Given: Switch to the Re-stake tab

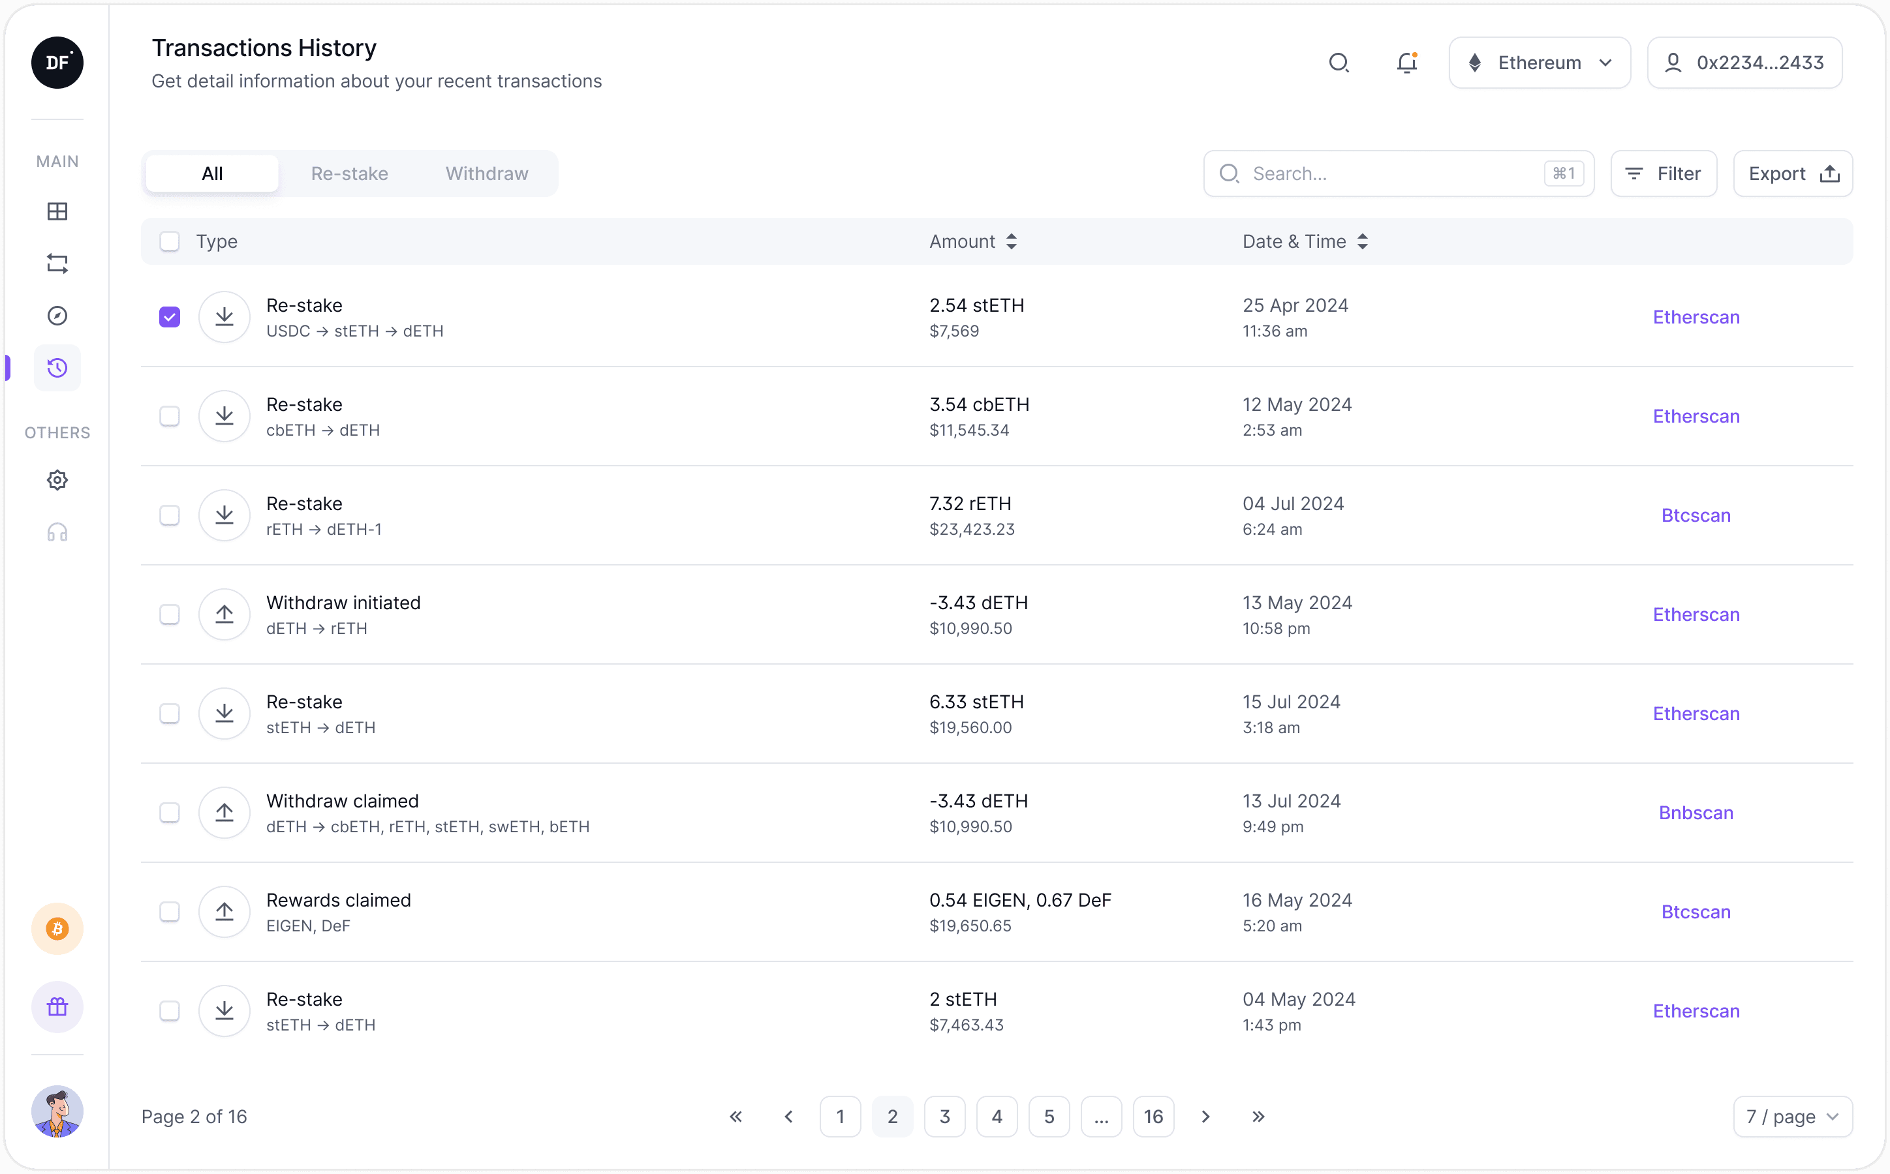Looking at the screenshot, I should click(350, 174).
